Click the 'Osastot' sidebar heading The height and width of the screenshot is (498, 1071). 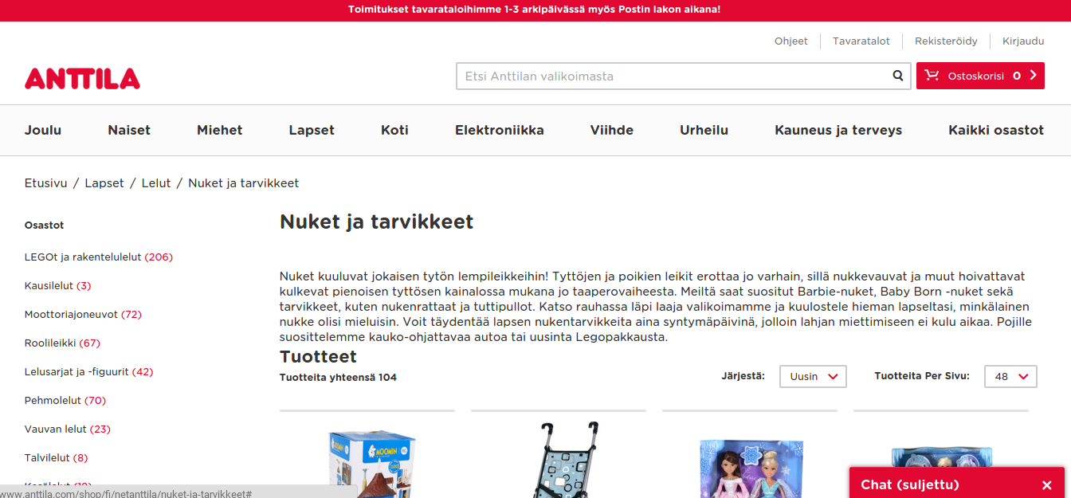click(45, 225)
